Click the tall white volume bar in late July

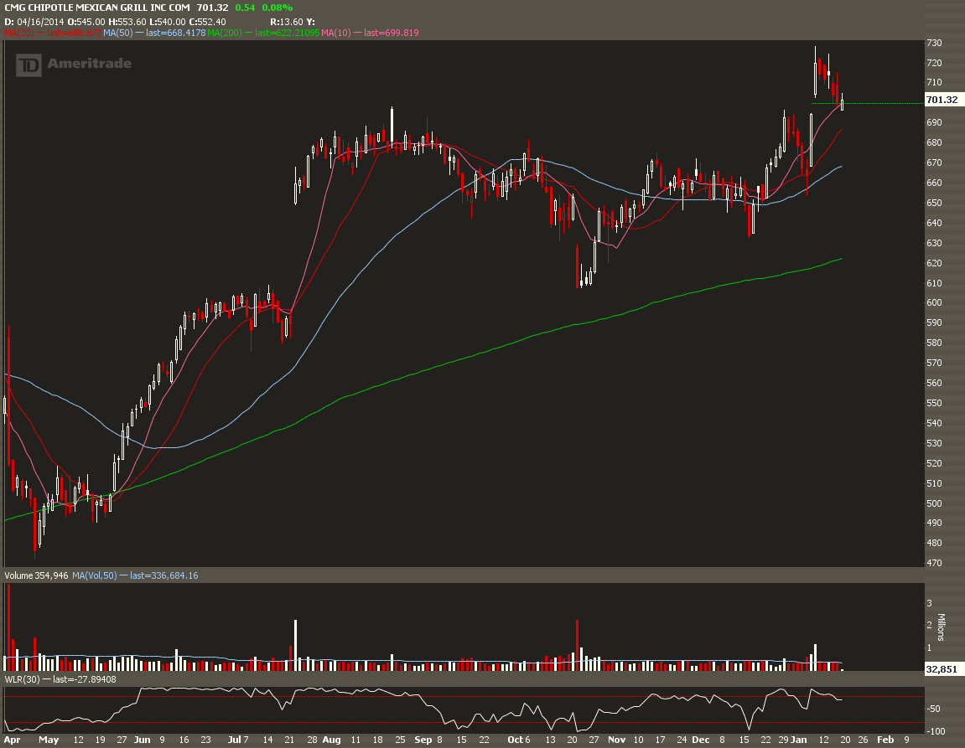coord(295,645)
